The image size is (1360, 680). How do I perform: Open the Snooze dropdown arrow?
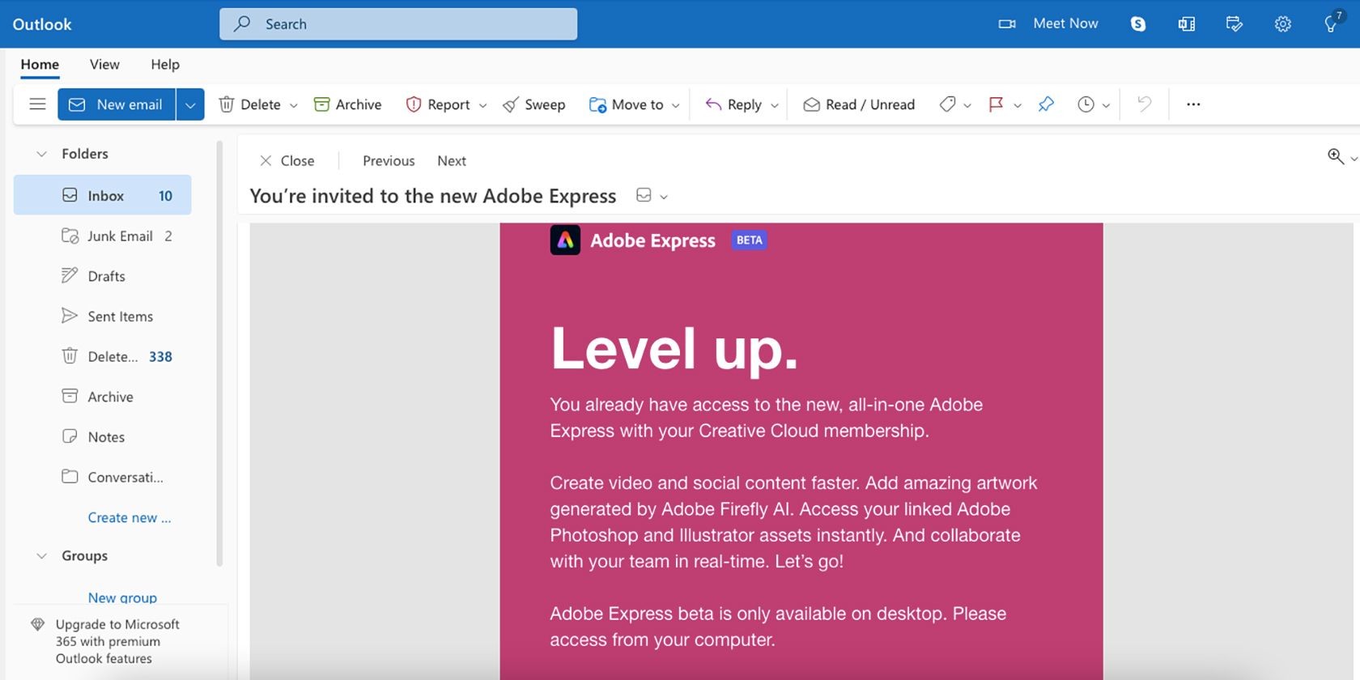pos(1106,105)
